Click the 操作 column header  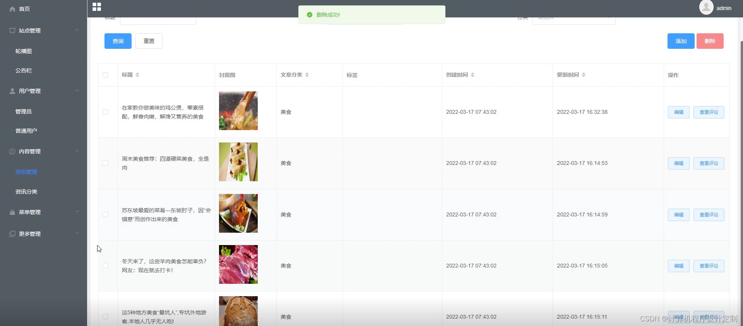tap(673, 75)
